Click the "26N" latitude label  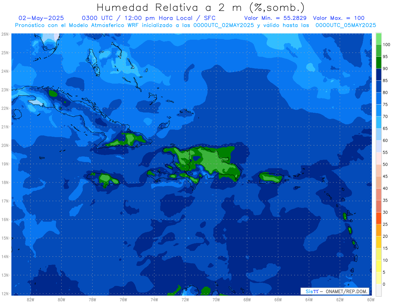(x=5, y=34)
